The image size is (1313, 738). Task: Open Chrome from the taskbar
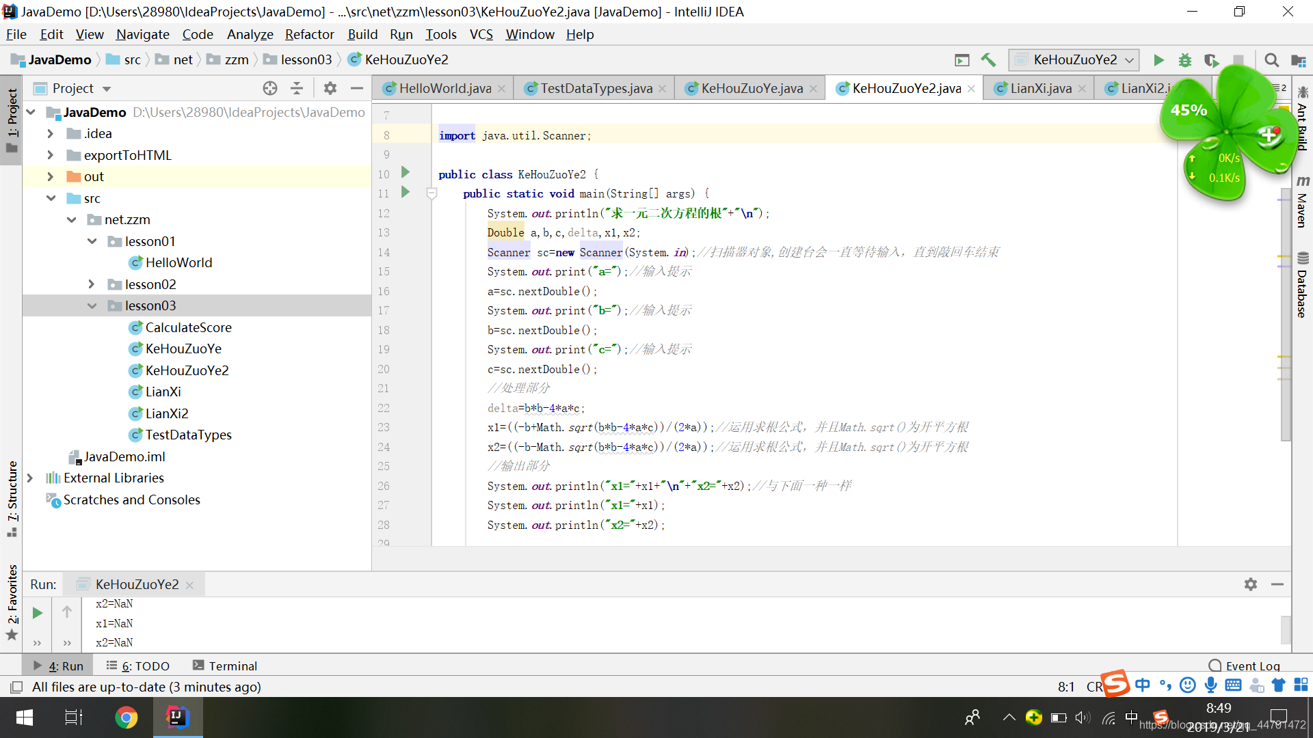coord(126,717)
